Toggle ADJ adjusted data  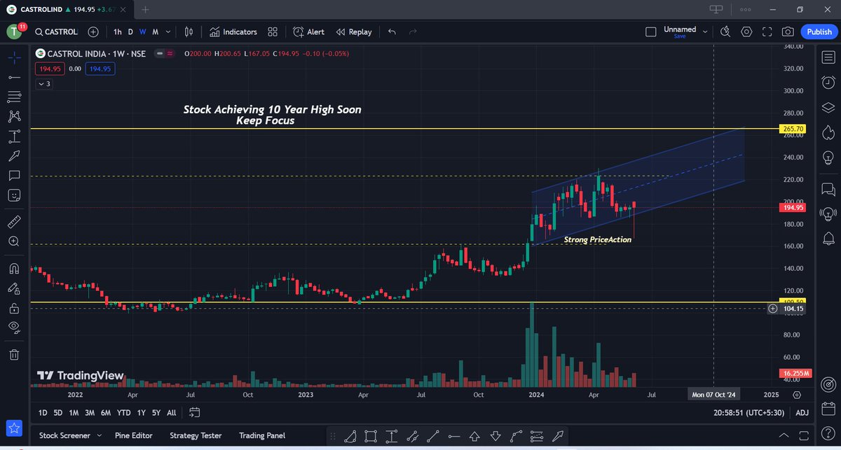(x=802, y=413)
